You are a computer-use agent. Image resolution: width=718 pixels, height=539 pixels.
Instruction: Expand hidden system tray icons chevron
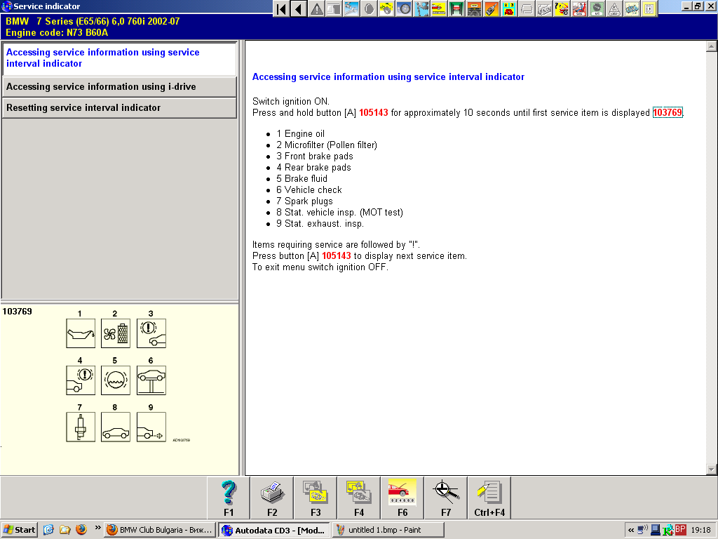click(631, 531)
